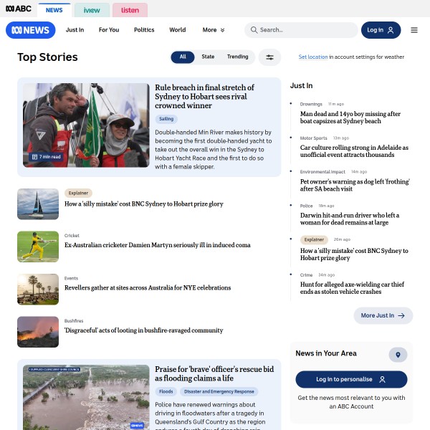Screen dimensions: 430x430
Task: Open the Sydney to Hobart yacht thumbnail
Action: click(x=38, y=204)
